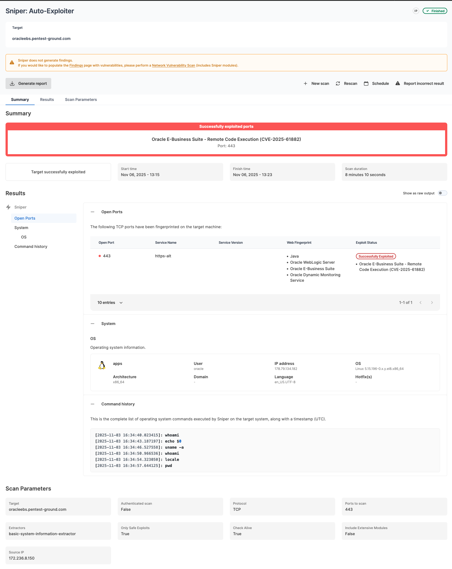The height and width of the screenshot is (569, 452).
Task: Collapse the Open Ports section
Action: (93, 212)
